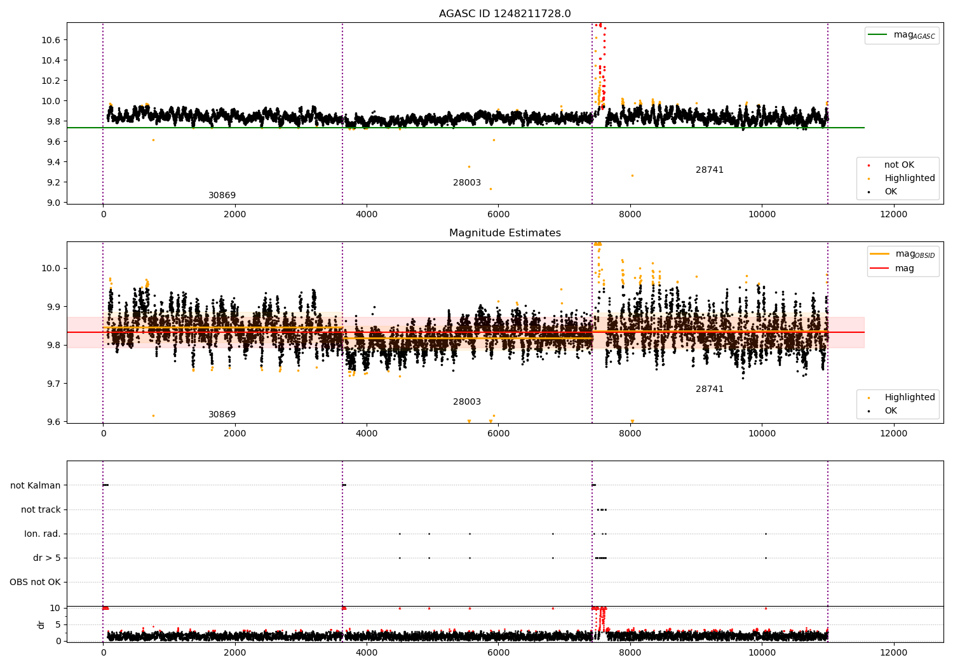Click the '9.2' y-axis tick label
The image size is (953, 667).
coord(53,182)
